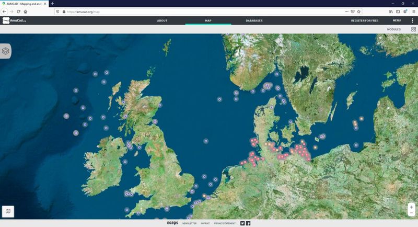The width and height of the screenshot is (418, 227).
Task: Open the ABOUT page
Action: 162,20
